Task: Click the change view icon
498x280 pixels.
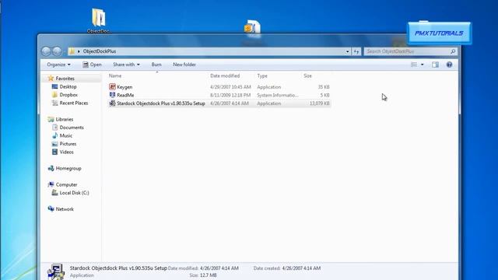Action: (x=413, y=65)
